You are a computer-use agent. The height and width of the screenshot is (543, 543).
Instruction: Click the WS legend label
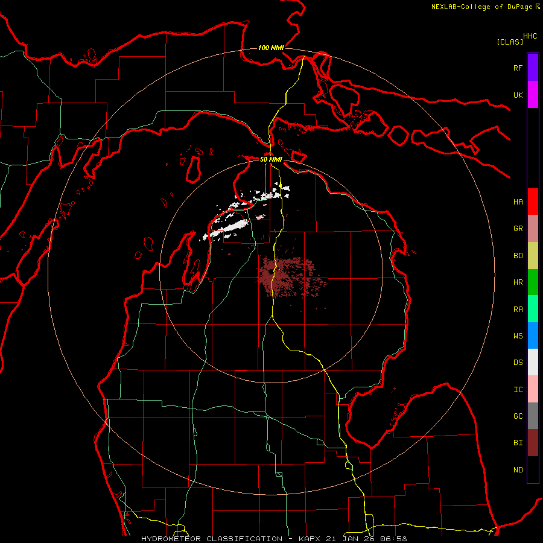pyautogui.click(x=518, y=336)
